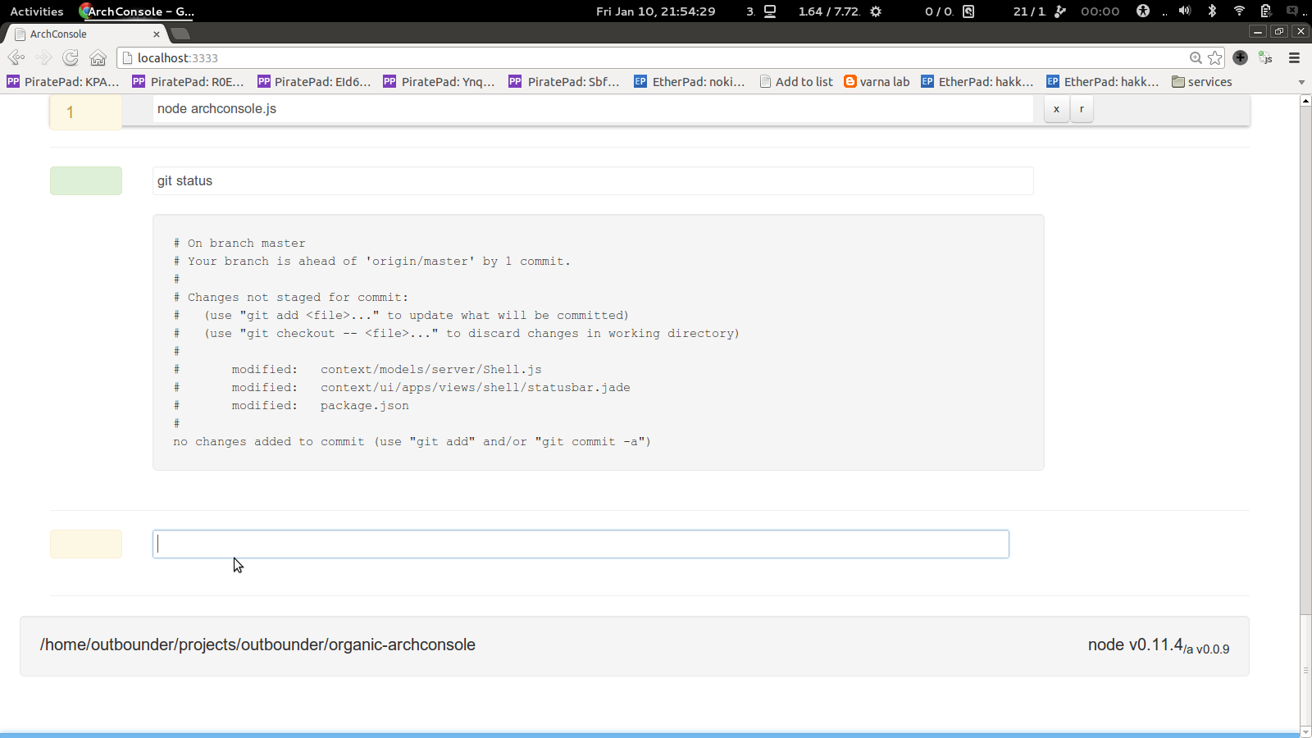
Task: Open the zoom magnifier icon in address bar
Action: pos(1196,57)
